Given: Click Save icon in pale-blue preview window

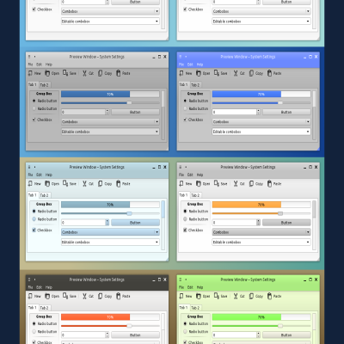Looking at the screenshot, I should click(x=65, y=183).
